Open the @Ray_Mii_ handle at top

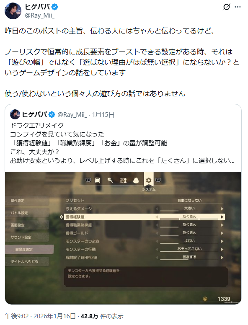click(40, 15)
